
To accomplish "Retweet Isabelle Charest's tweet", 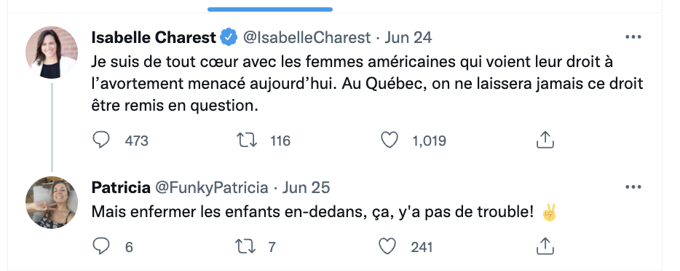I will pyautogui.click(x=246, y=140).
